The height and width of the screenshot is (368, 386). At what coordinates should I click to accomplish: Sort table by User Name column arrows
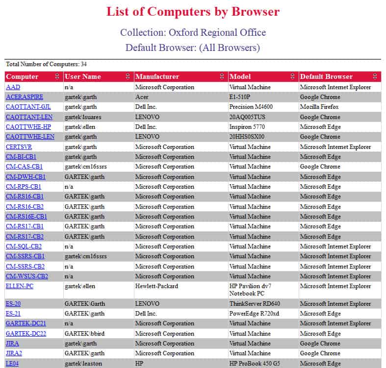128,76
